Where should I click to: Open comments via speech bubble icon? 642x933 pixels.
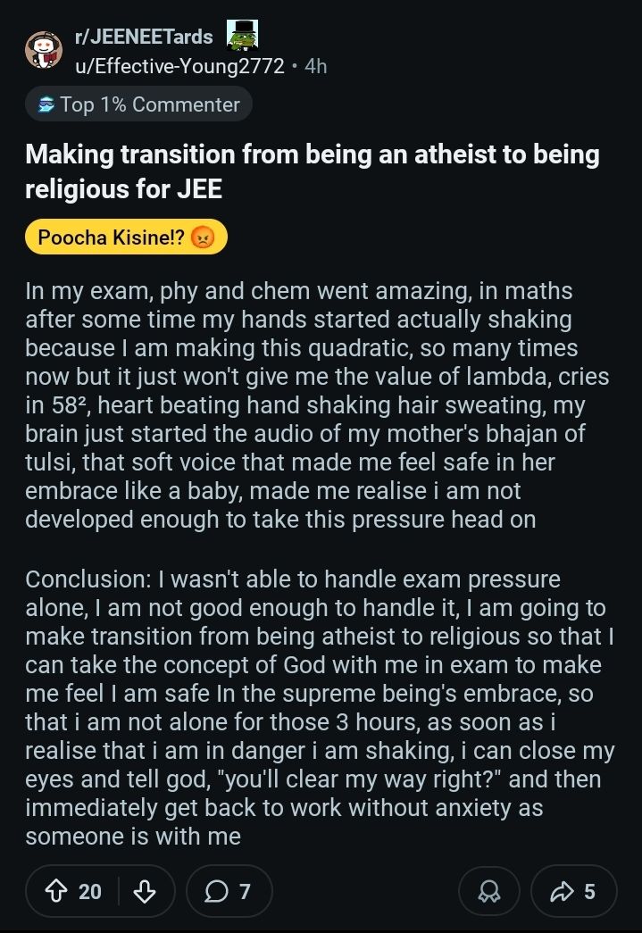click(x=217, y=890)
